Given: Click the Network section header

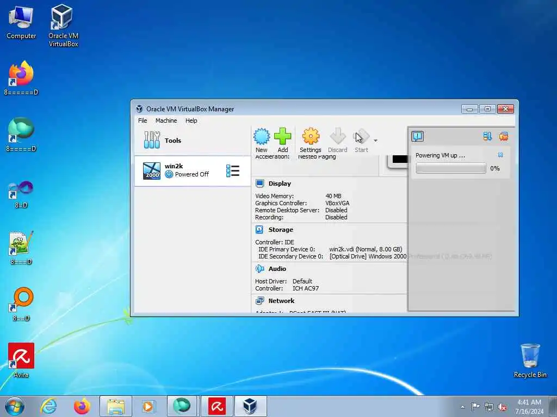Looking at the screenshot, I should (x=281, y=301).
